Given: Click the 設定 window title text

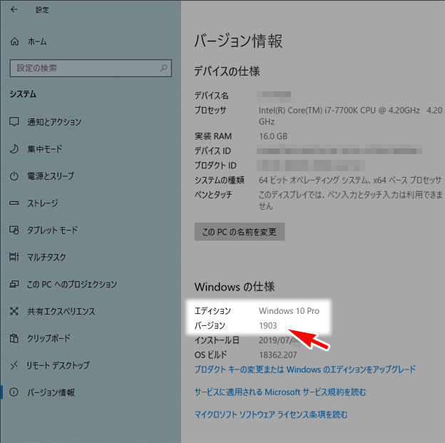Looking at the screenshot, I should click(42, 10).
